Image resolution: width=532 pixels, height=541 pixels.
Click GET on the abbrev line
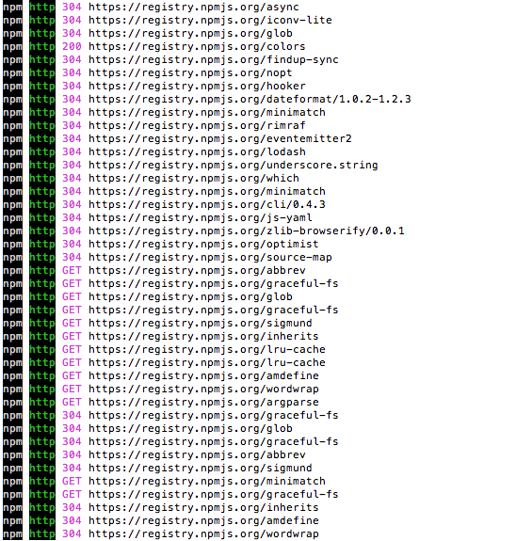pyautogui.click(x=72, y=271)
